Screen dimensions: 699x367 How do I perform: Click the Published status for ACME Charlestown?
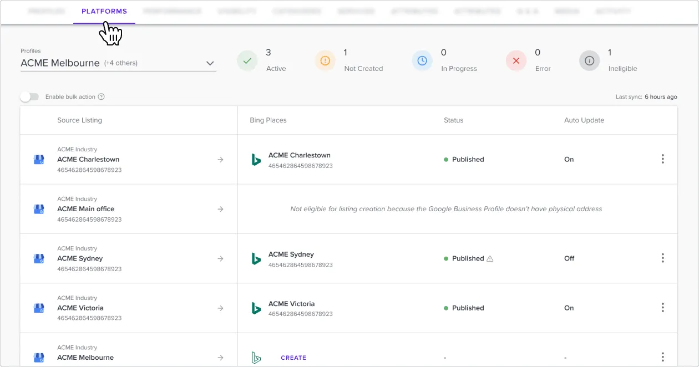click(464, 160)
